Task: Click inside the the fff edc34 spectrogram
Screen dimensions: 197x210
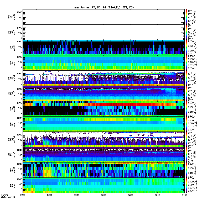Action: tap(103, 139)
